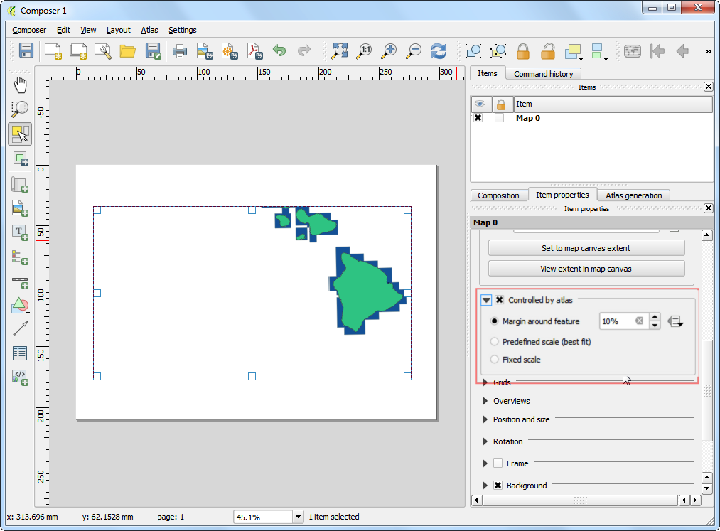Click the zoom in toolbar icon
720x531 pixels.
(x=389, y=50)
